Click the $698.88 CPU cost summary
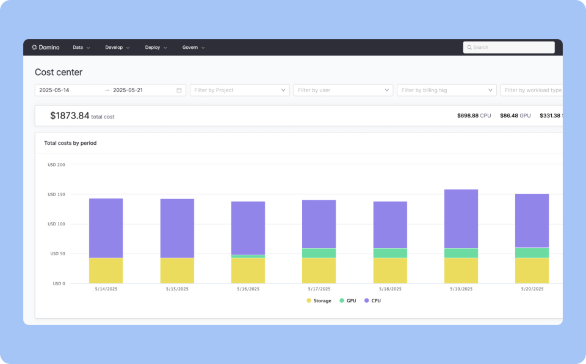586x364 pixels. (474, 115)
